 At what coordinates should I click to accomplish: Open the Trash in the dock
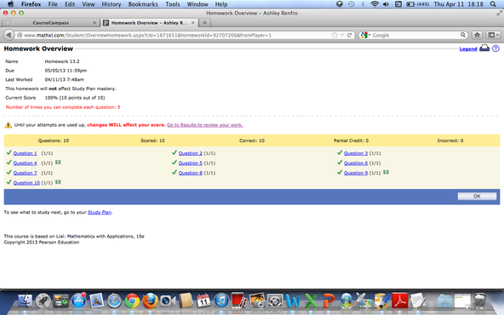pyautogui.click(x=479, y=301)
